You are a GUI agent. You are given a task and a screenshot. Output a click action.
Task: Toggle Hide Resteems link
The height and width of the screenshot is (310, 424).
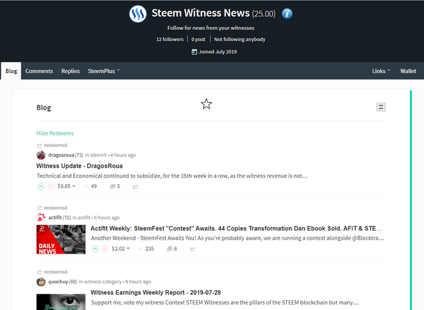(55, 133)
